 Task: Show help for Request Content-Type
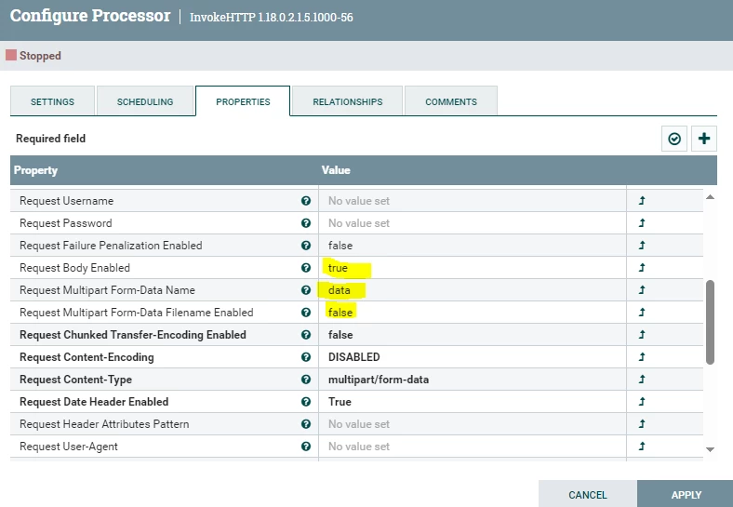pyautogui.click(x=306, y=380)
